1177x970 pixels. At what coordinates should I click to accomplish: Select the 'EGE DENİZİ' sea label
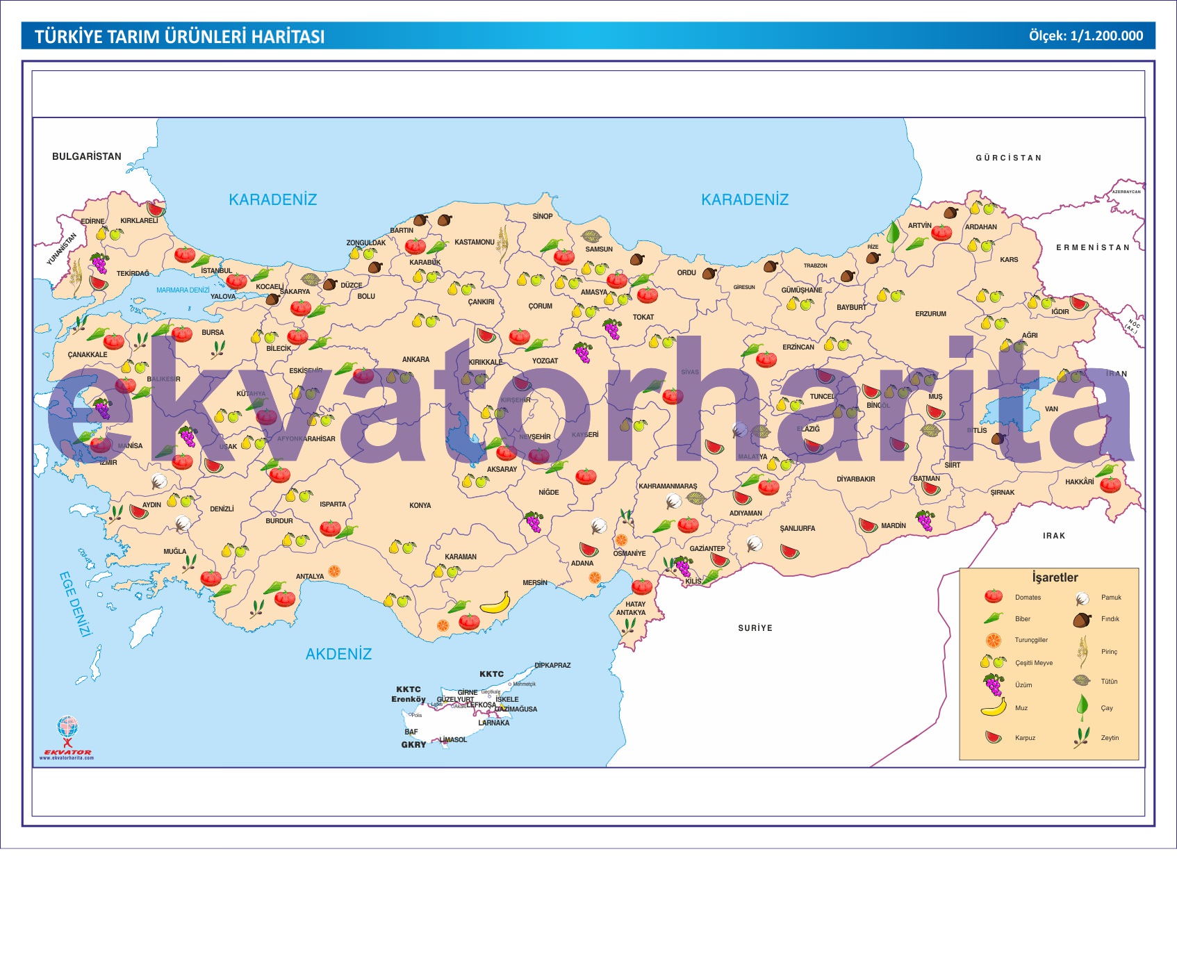click(x=75, y=604)
